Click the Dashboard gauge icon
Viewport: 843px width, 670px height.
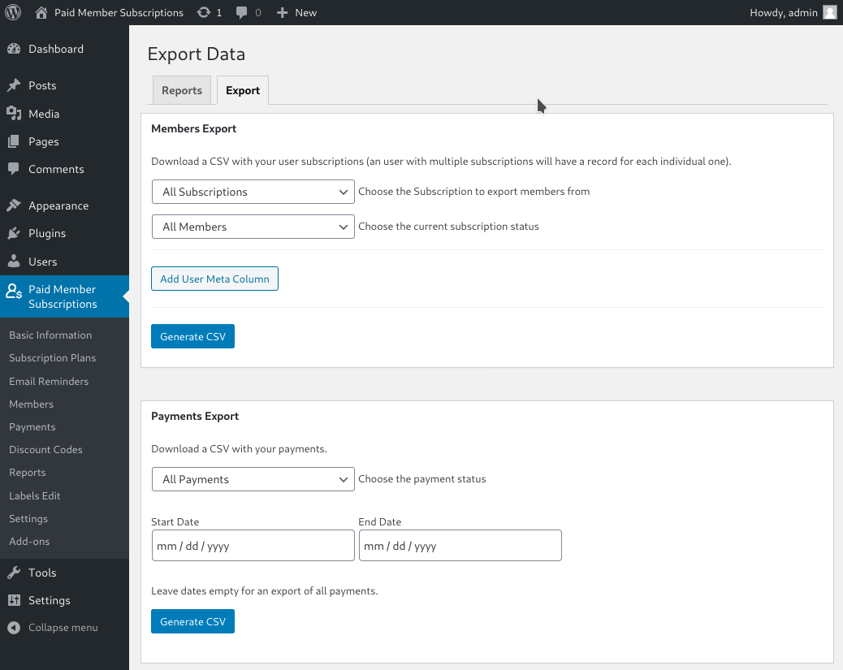coord(14,49)
